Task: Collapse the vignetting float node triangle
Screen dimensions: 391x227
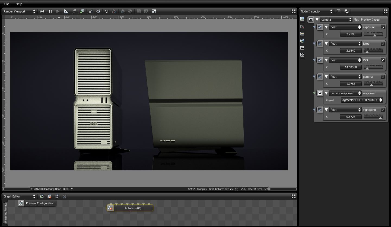Action: (x=326, y=110)
